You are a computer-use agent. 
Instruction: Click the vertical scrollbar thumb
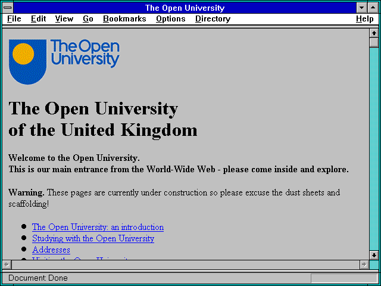[x=374, y=42]
